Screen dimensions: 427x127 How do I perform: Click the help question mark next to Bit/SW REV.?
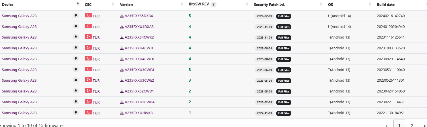[214, 5]
